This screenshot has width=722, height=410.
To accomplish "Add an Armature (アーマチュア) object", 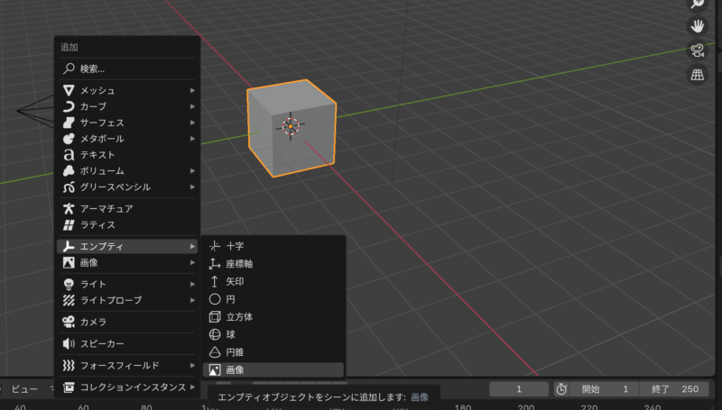I will (127, 209).
